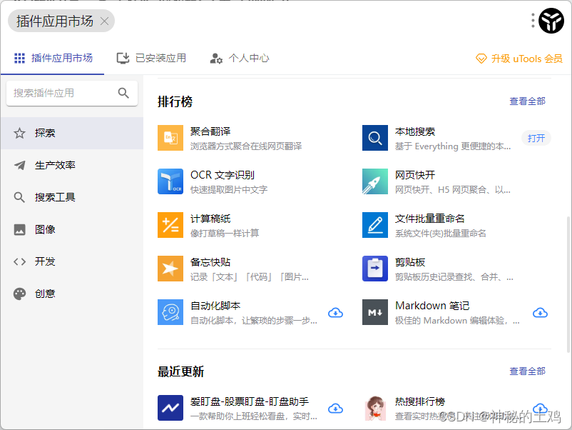Open the Markdown 笔记 icon
This screenshot has height=430, width=572.
coord(375,312)
